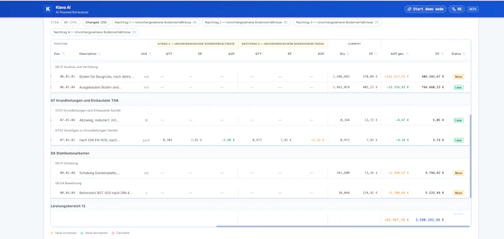The width and height of the screenshot is (504, 239).
Task: Click the green 'Value decreased' legend dot
Action: (x=82, y=233)
